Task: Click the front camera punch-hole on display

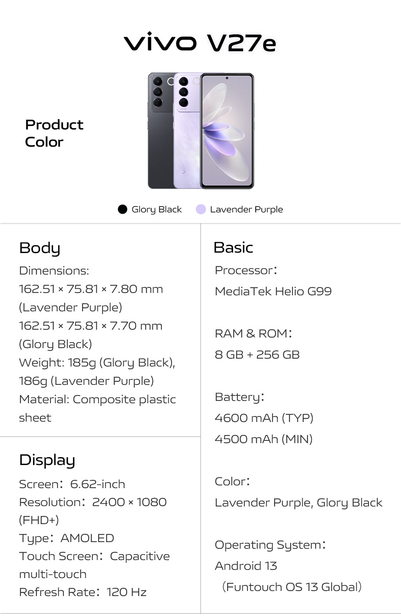Action: [x=227, y=78]
